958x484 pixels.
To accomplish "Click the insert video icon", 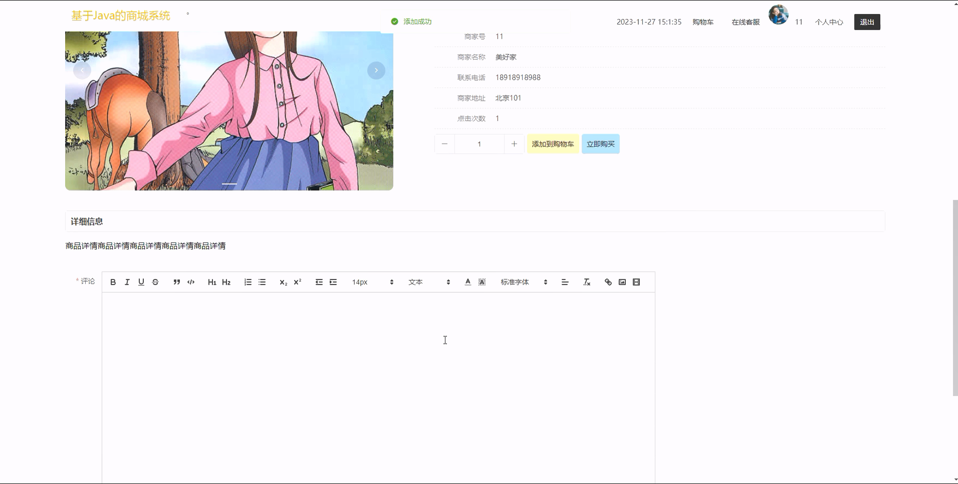I will (x=636, y=282).
